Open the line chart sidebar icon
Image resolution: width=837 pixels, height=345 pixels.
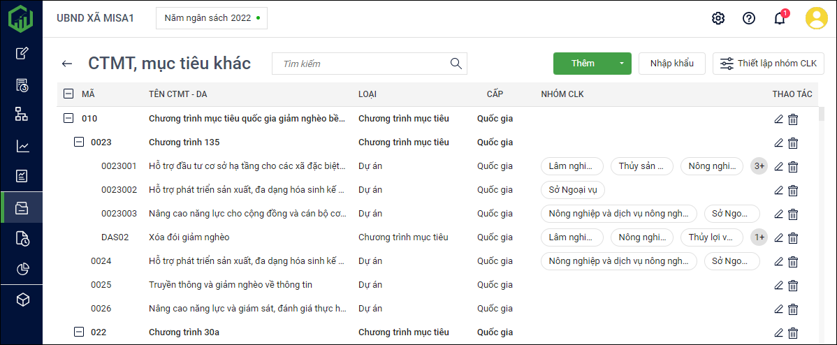[22, 146]
